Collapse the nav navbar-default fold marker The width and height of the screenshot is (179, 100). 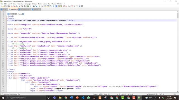[7, 80]
